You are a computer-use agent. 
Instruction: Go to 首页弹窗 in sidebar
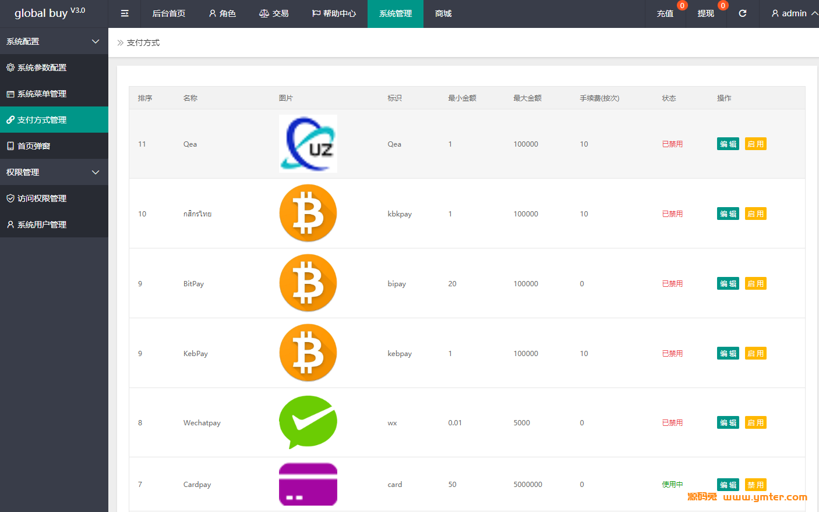[54, 146]
